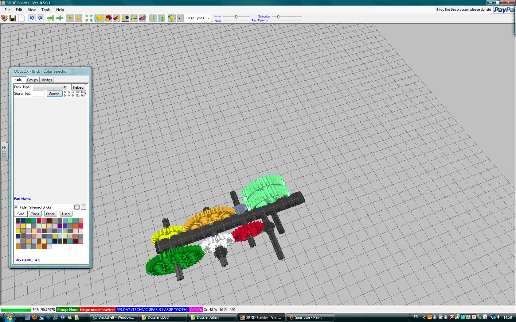
Task: Click the system clock showing 14:58
Action: [508, 317]
